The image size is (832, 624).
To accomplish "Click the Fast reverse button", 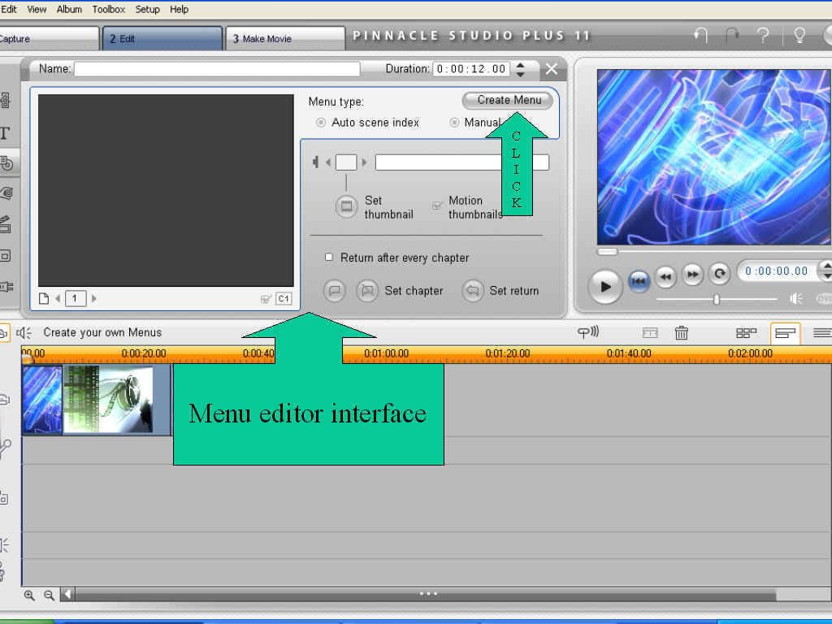I will click(x=665, y=276).
